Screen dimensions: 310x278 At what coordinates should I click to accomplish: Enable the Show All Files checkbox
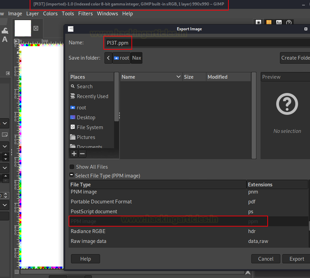(72, 167)
